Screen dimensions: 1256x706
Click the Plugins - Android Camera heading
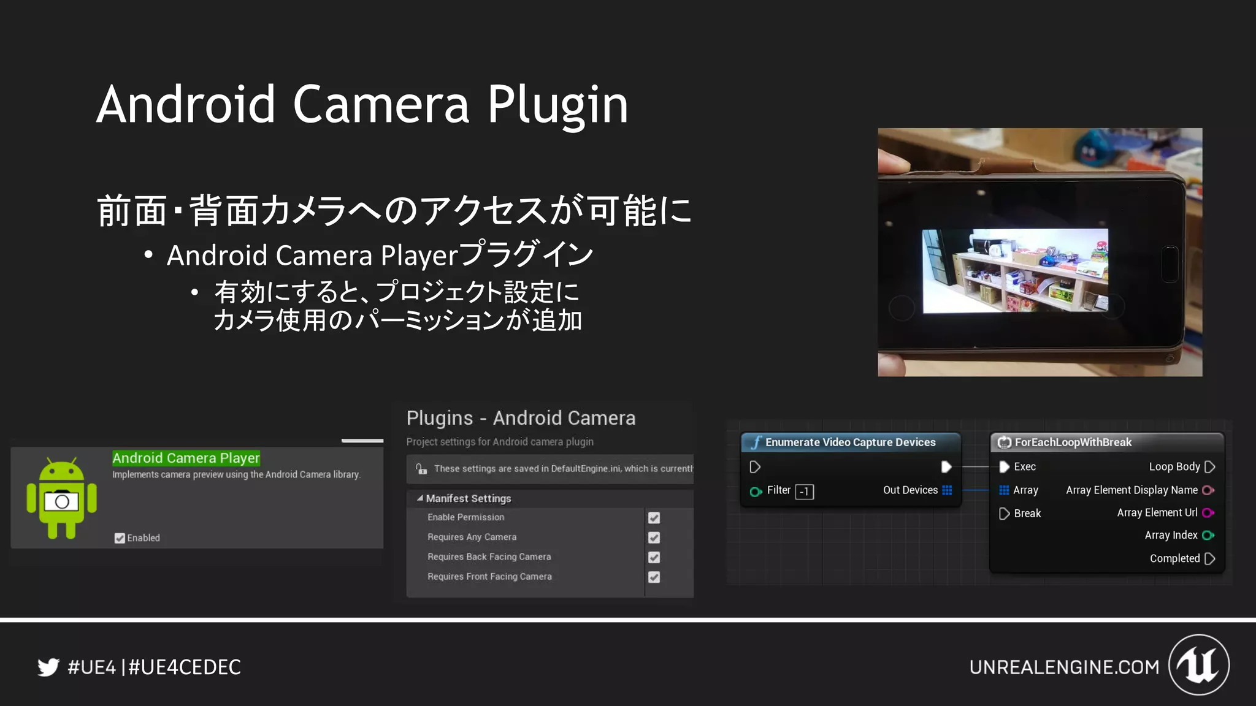coord(521,418)
